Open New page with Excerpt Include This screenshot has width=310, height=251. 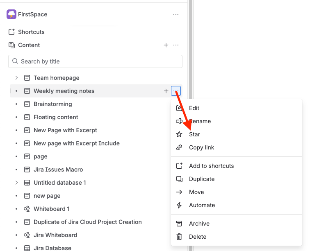(x=77, y=143)
